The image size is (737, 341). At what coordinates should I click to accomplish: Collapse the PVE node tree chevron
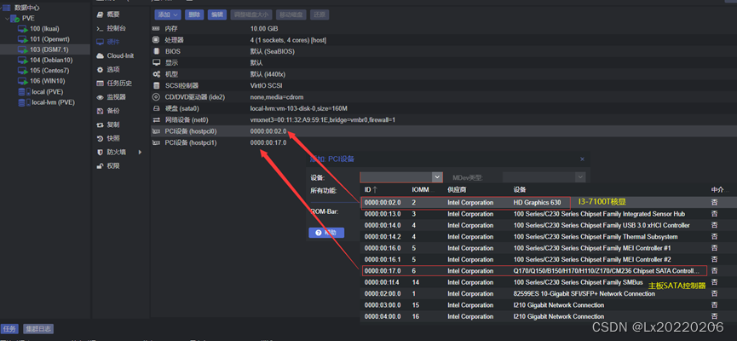pyautogui.click(x=7, y=19)
